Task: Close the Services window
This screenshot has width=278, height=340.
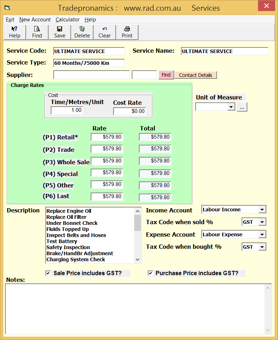Action: pos(267,6)
